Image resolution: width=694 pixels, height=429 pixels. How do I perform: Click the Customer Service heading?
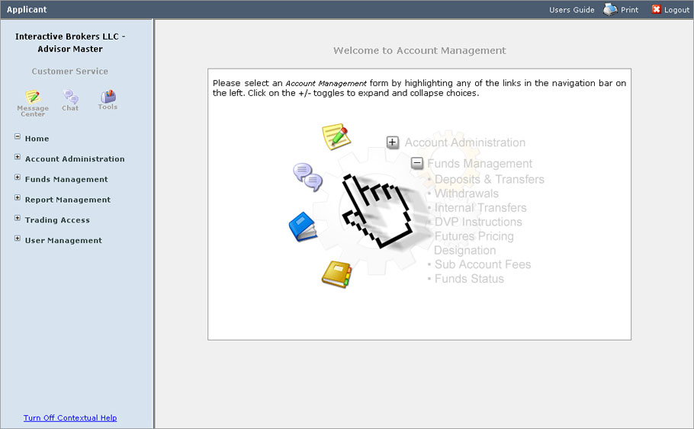click(x=70, y=71)
